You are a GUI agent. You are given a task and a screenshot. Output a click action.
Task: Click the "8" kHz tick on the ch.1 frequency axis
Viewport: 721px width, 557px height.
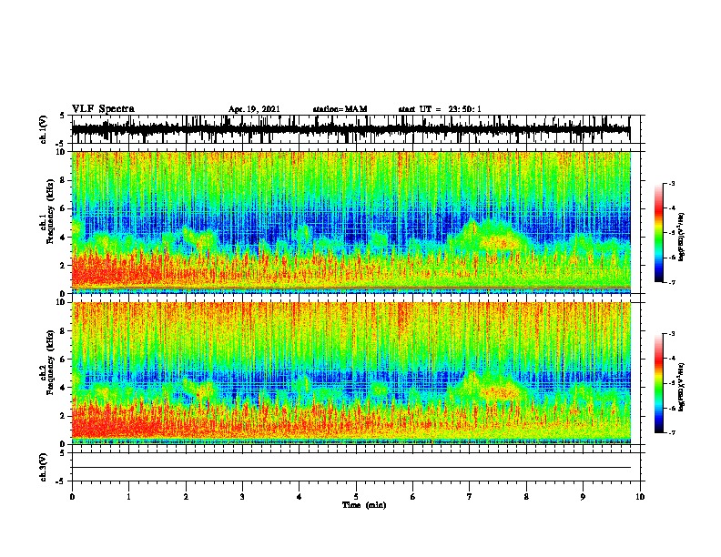click(x=64, y=180)
